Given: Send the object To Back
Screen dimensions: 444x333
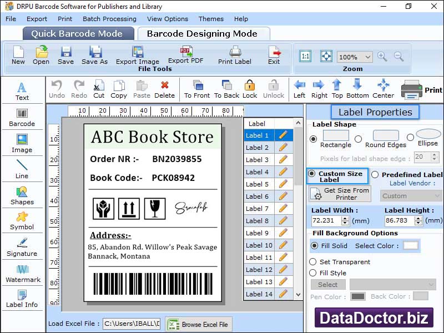Looking at the screenshot, I should pyautogui.click(x=227, y=89).
